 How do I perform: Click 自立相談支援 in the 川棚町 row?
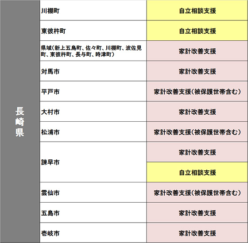(197, 10)
